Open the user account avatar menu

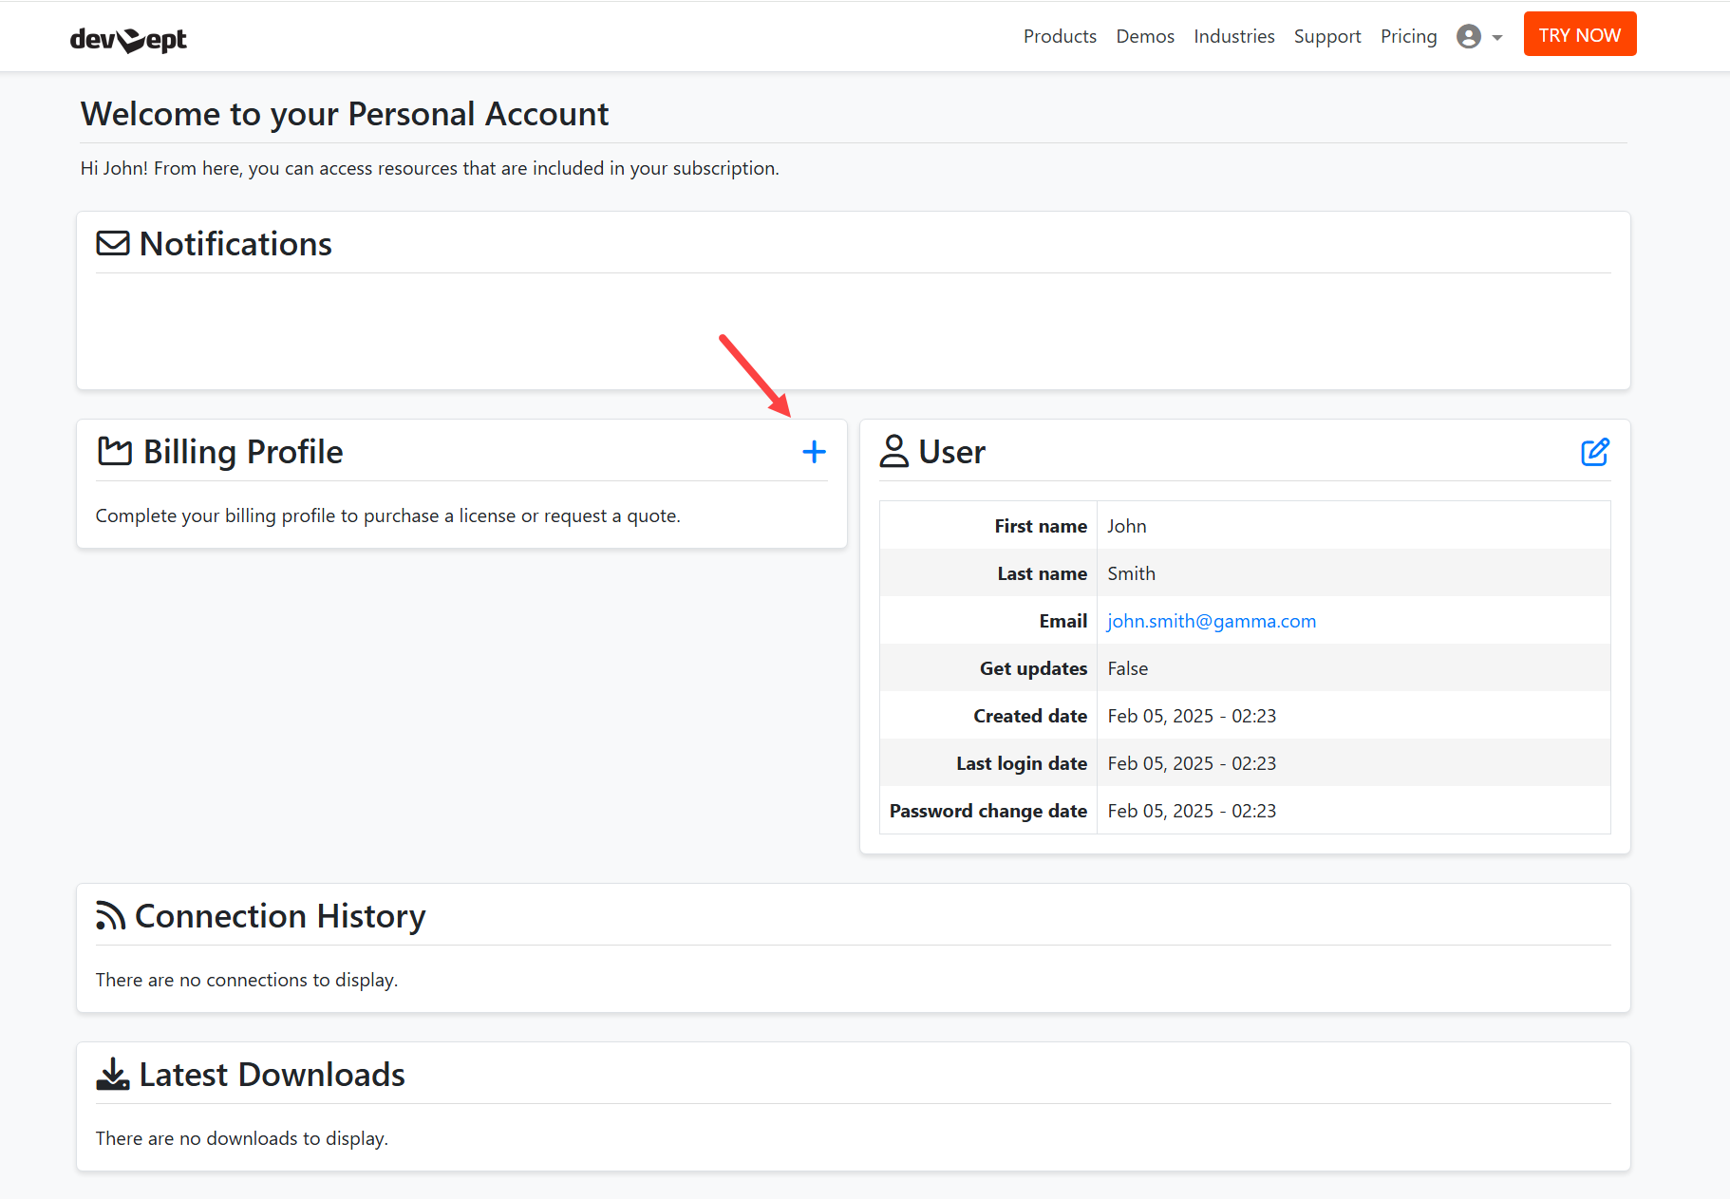[x=1469, y=36]
